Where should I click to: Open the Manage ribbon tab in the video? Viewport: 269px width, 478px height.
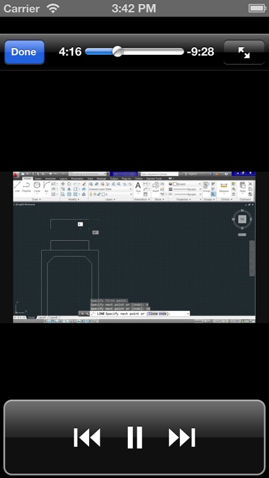click(102, 178)
